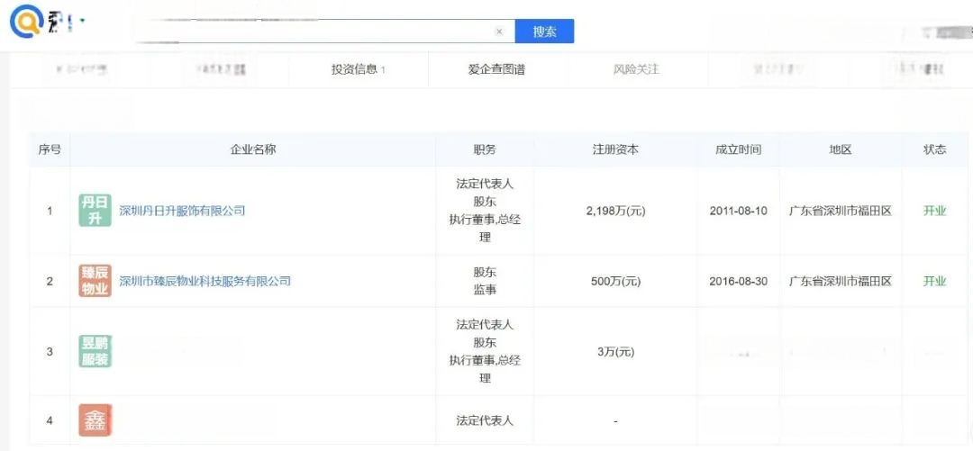Click the 序号 column header

tap(50, 149)
